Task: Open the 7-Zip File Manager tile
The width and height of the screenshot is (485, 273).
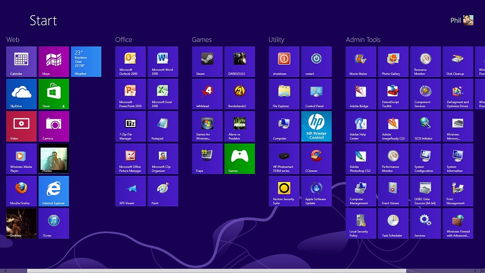Action: [130, 126]
